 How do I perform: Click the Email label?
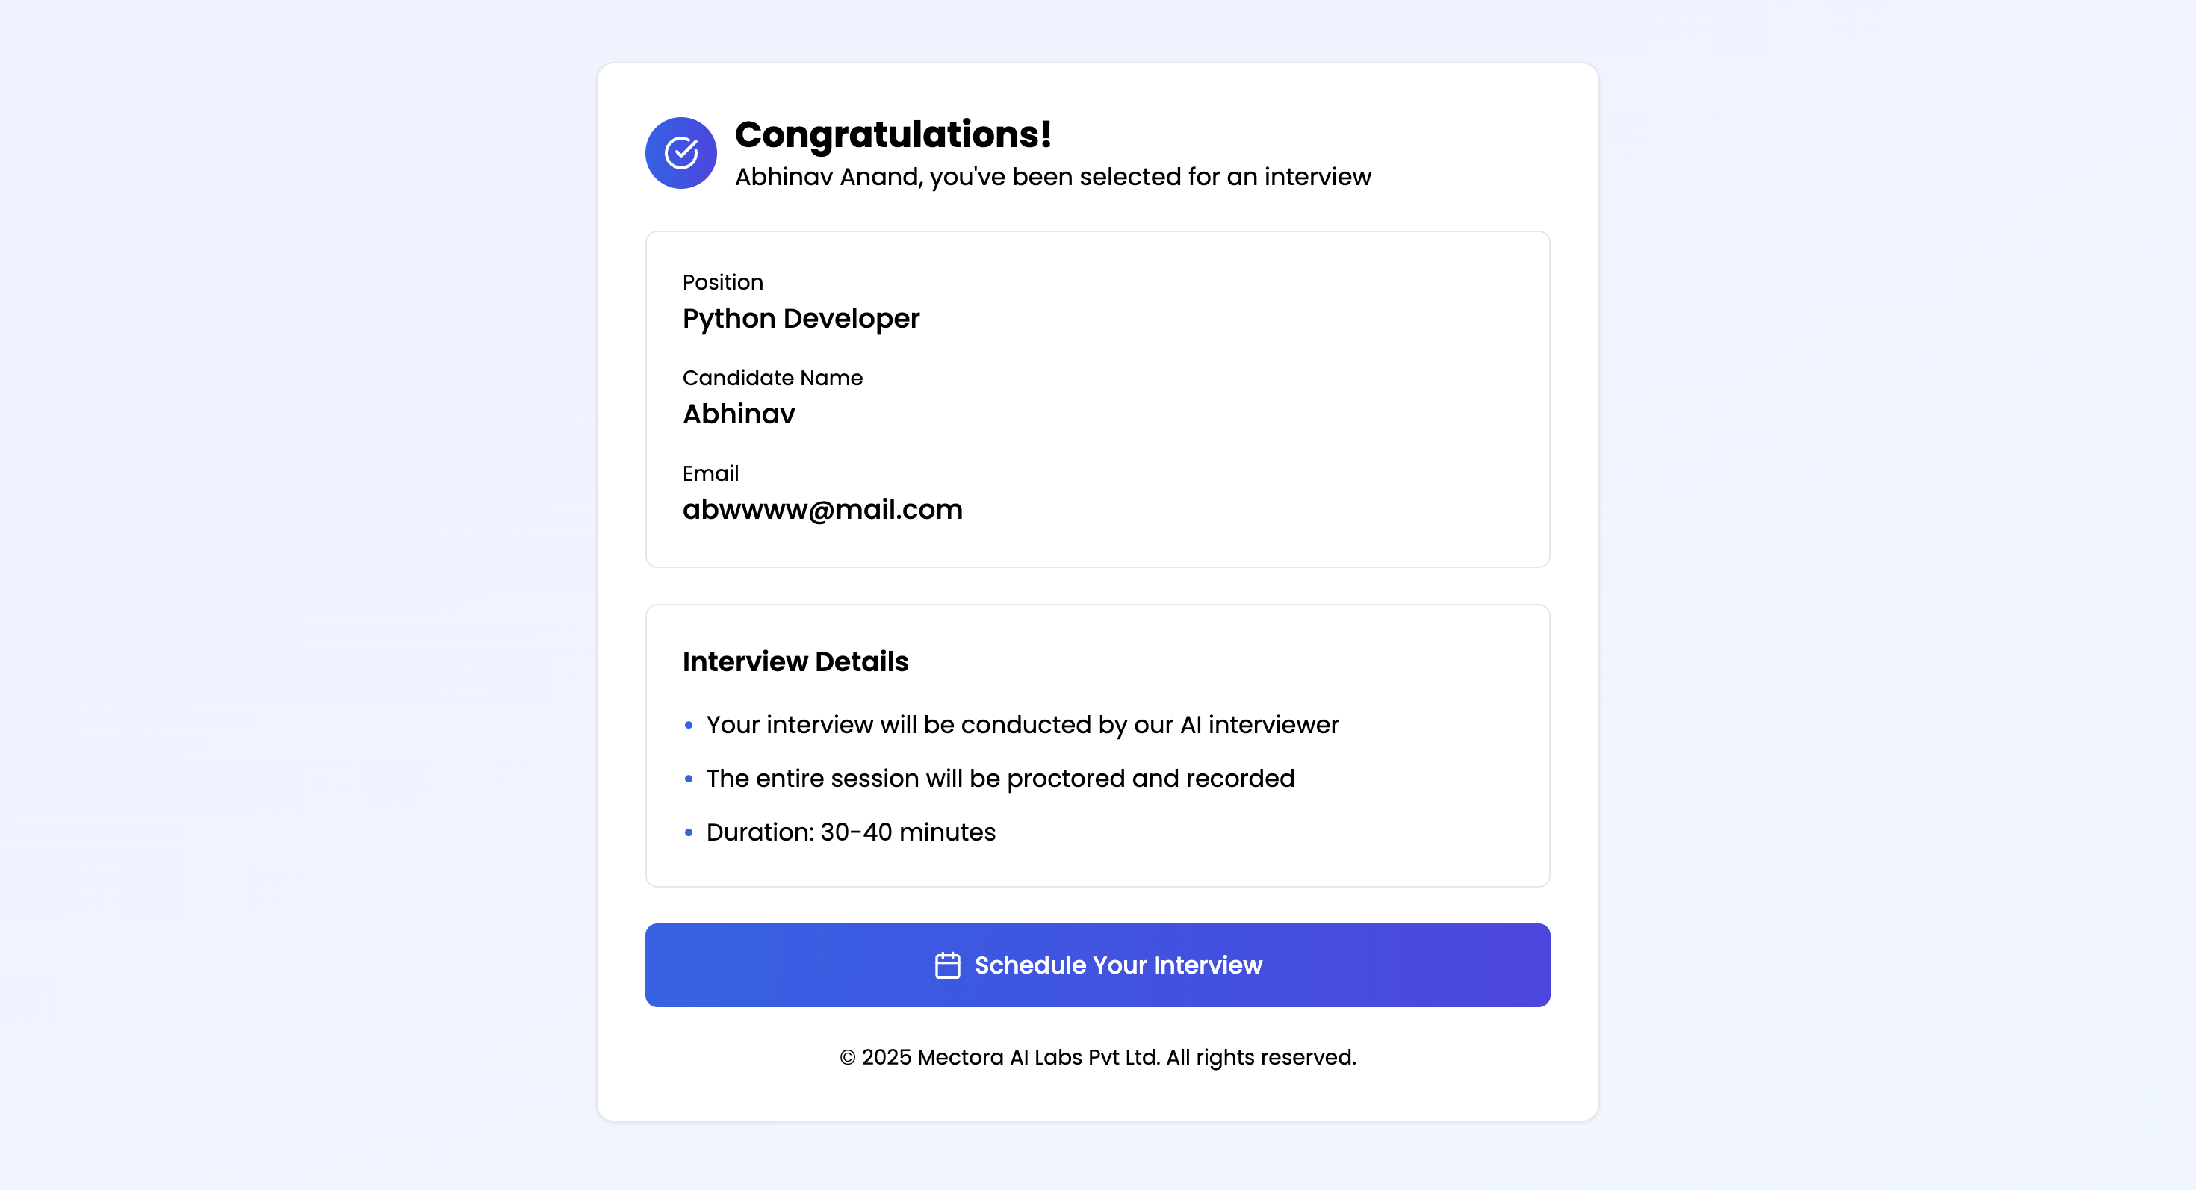(710, 473)
